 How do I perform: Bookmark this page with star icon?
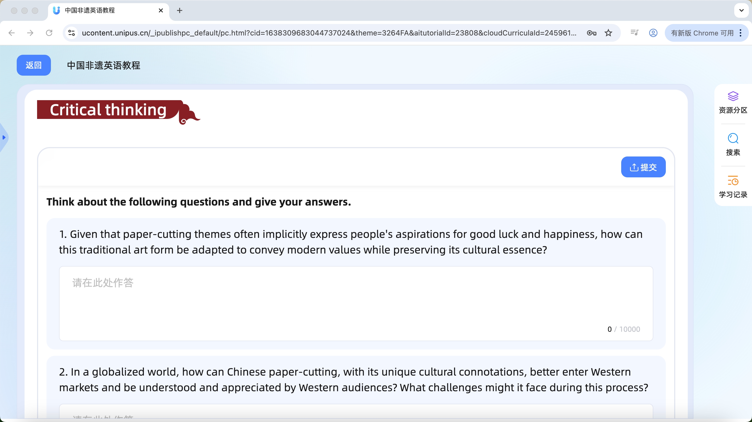(x=608, y=33)
